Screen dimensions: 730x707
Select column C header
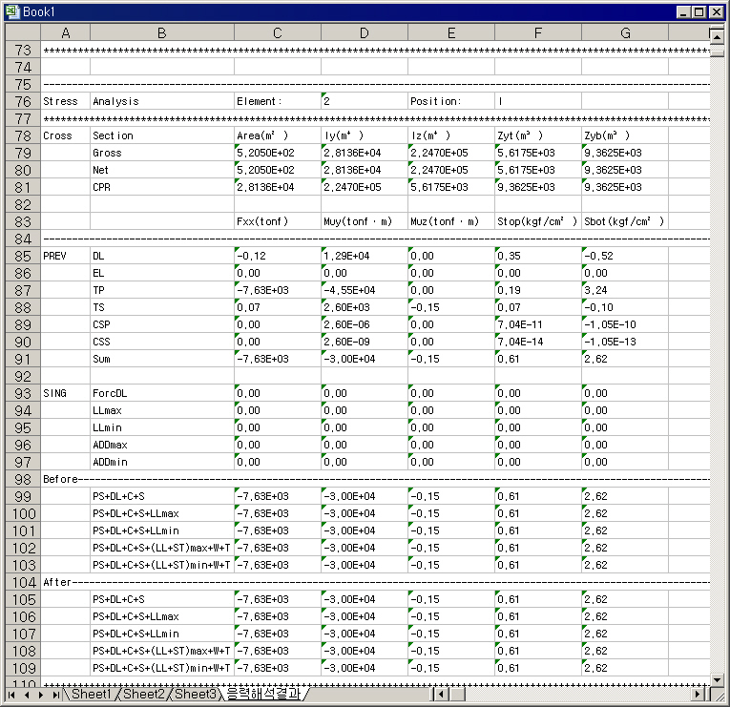pyautogui.click(x=277, y=33)
